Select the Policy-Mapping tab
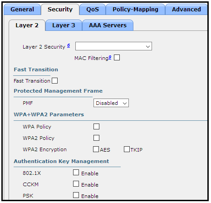The image size is (211, 203). tap(135, 10)
